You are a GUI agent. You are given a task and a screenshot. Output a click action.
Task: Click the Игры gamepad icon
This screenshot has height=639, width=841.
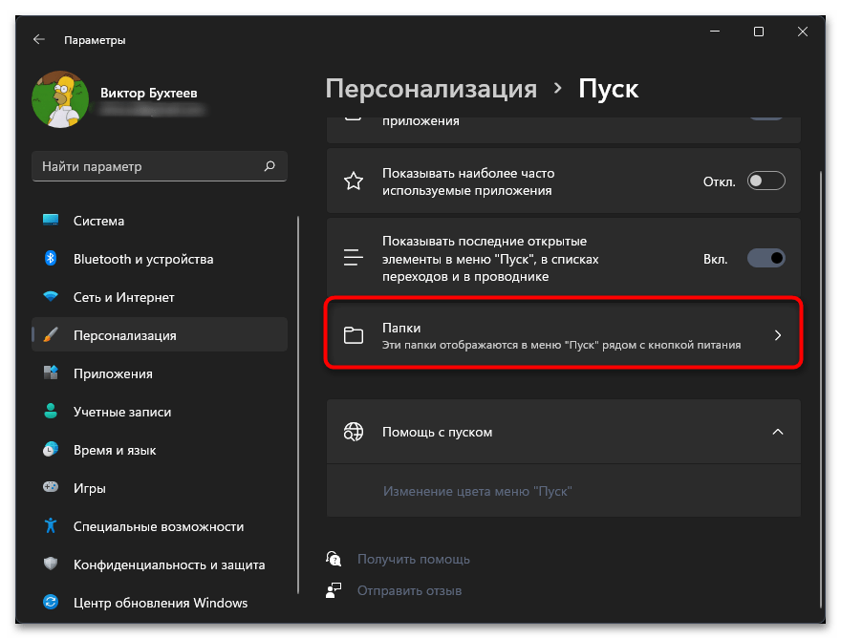pos(51,487)
